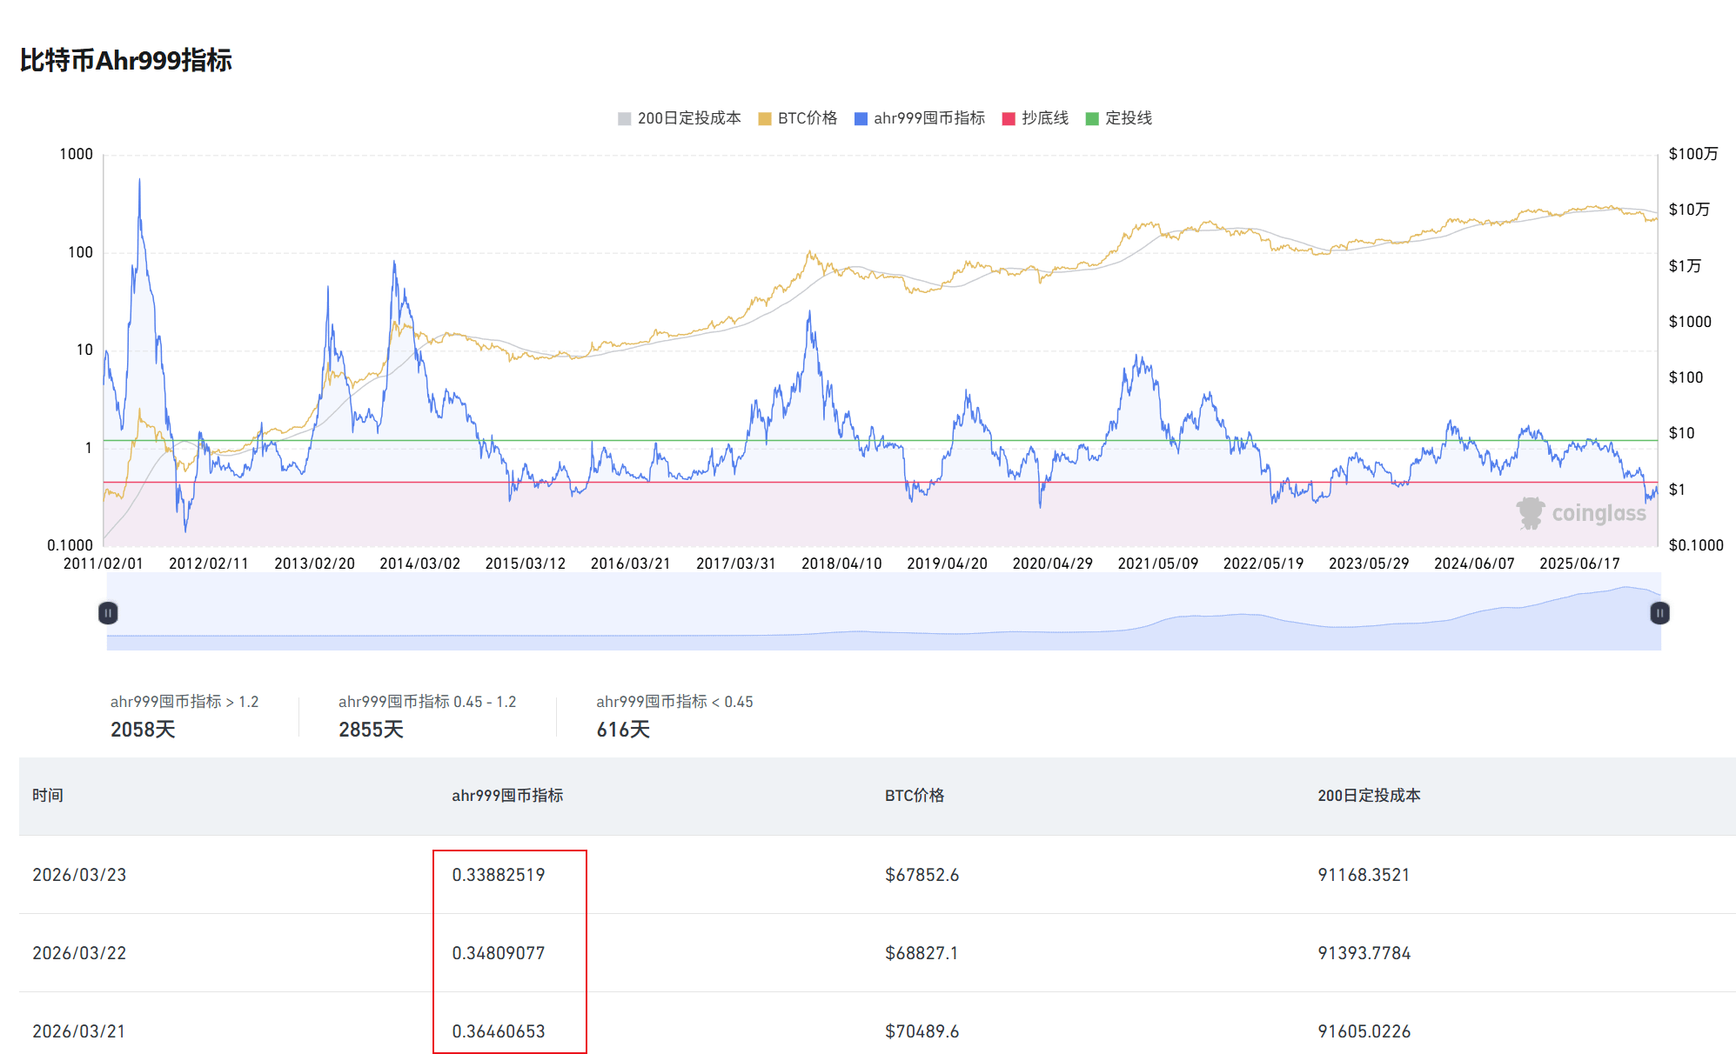This screenshot has width=1736, height=1054.
Task: Click the $70489.6 BTC price cell
Action: coord(922,1031)
